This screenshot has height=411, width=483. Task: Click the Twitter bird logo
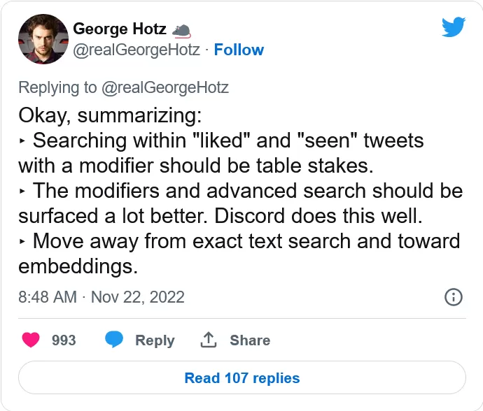click(454, 27)
